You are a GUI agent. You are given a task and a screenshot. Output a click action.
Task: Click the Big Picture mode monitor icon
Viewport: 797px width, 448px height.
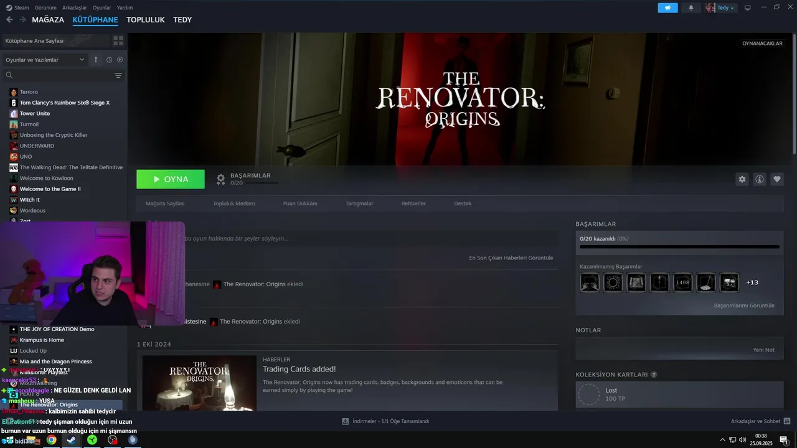tap(747, 7)
